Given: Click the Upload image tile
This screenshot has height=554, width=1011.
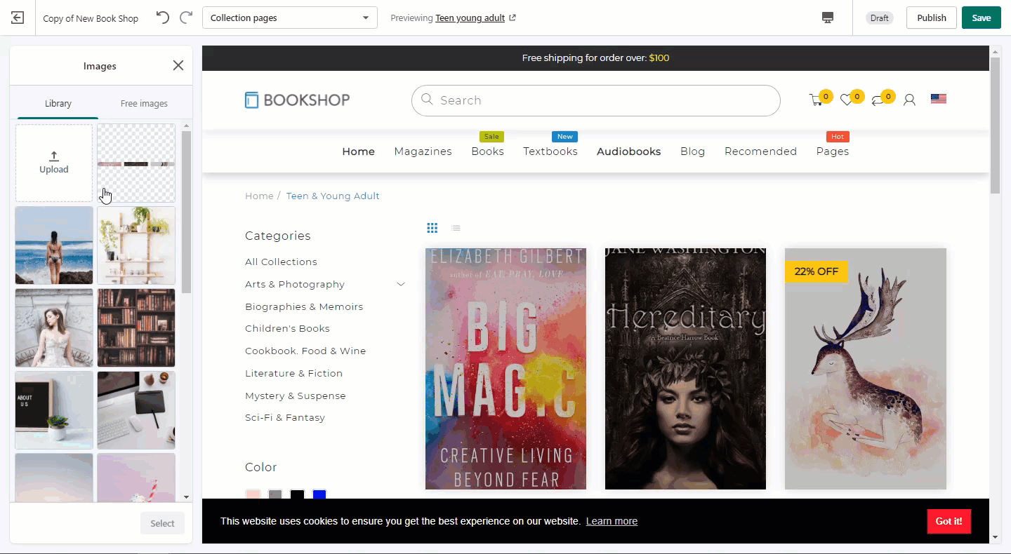Looking at the screenshot, I should (x=54, y=163).
